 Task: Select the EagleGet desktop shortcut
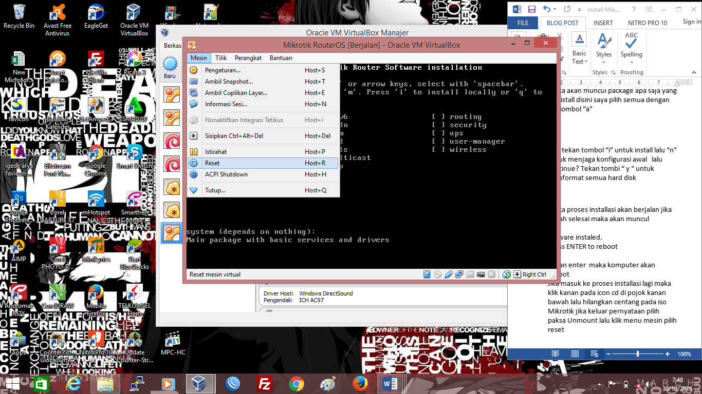point(96,16)
